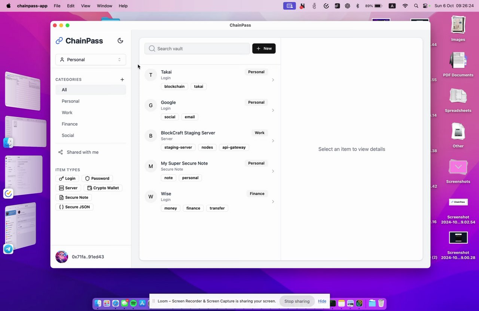Click the email tag on Google
This screenshot has height=311, width=479.
click(x=190, y=117)
